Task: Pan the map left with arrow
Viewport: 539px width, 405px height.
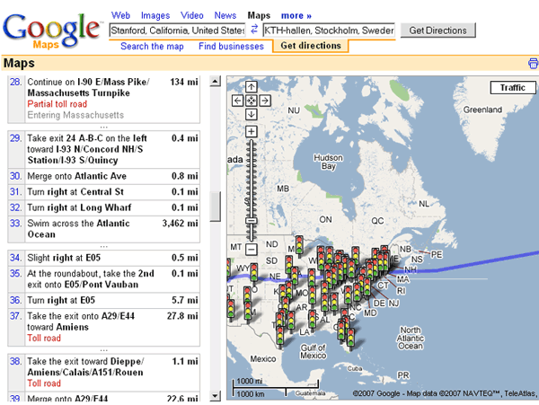Action: coord(238,101)
